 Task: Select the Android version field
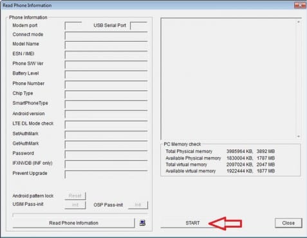[106, 114]
